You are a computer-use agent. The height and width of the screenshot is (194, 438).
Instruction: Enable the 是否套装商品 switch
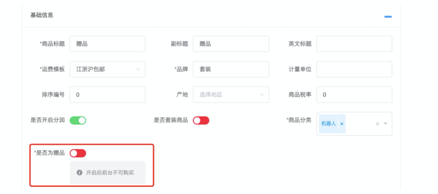pos(201,121)
